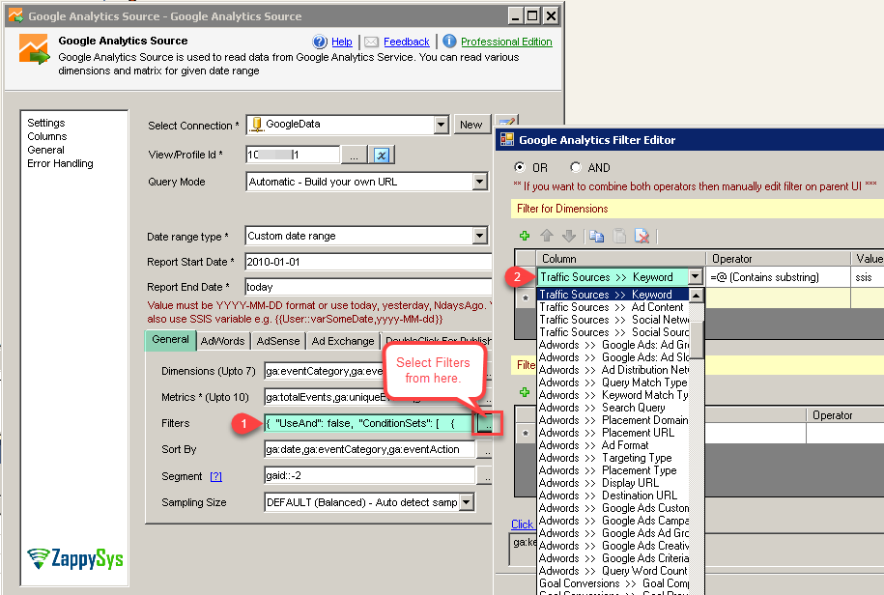
Task: Open the Date range type dropdown
Action: pyautogui.click(x=480, y=236)
